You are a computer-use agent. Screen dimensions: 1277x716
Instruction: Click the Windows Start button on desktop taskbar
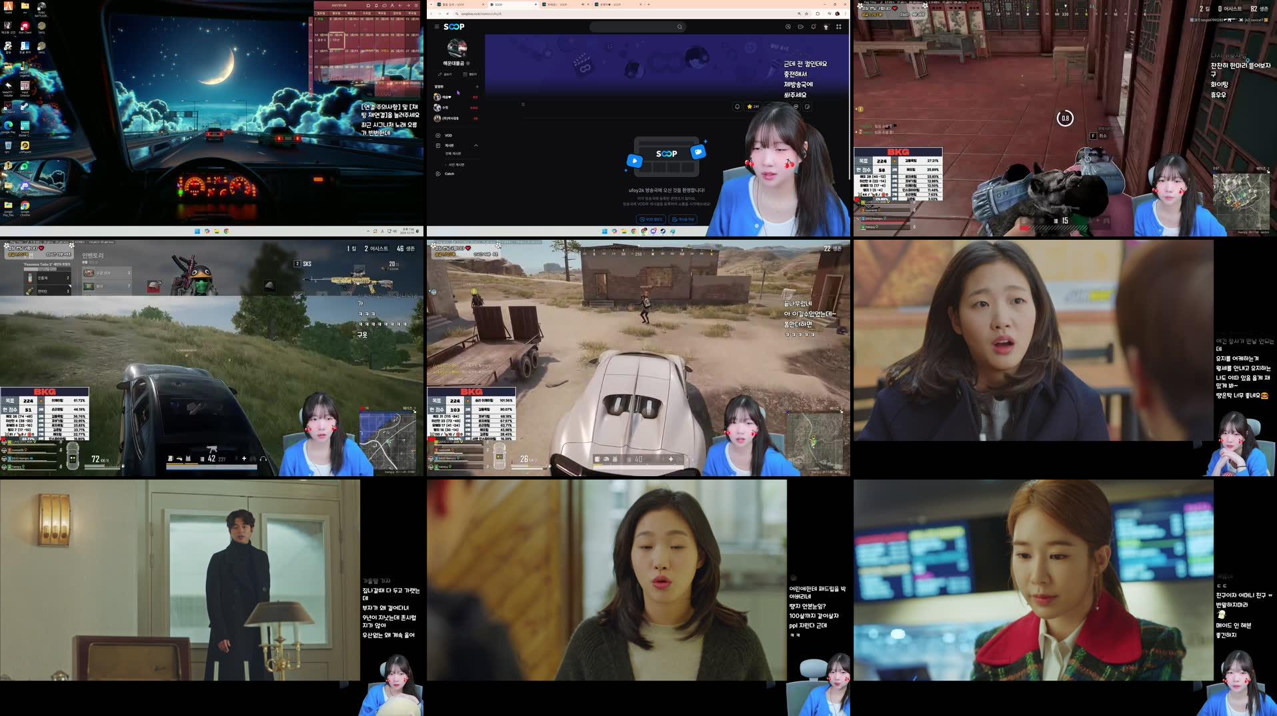pos(197,231)
